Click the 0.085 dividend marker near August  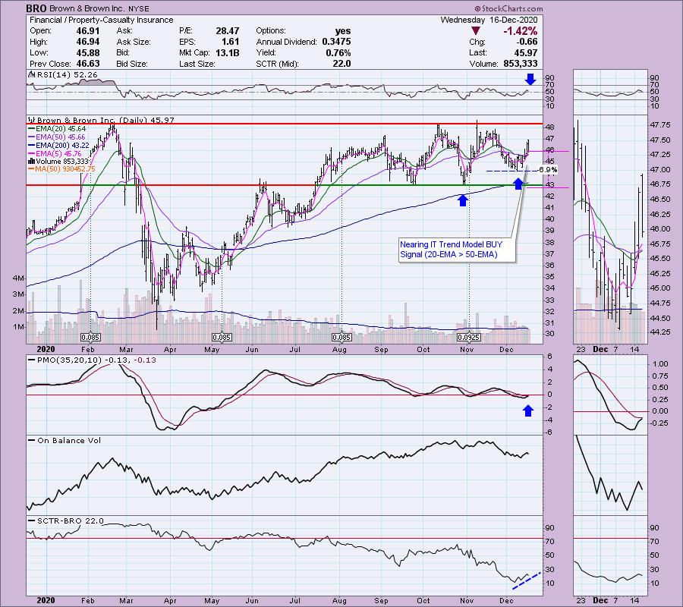pyautogui.click(x=341, y=338)
